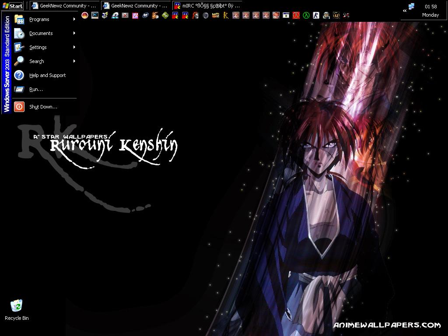Click Shut Down... in the Start menu
The height and width of the screenshot is (336, 448).
tap(44, 107)
